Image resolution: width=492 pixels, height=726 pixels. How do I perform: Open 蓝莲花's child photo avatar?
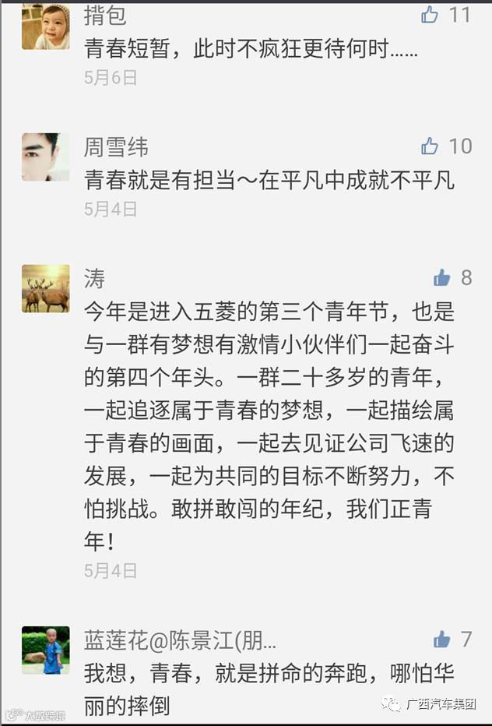point(46,650)
